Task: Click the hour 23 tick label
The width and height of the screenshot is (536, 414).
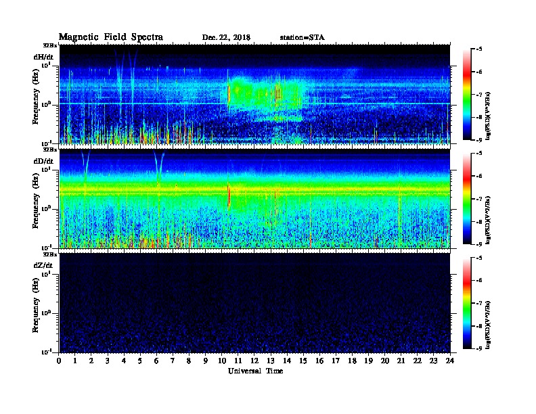Action: [433, 361]
